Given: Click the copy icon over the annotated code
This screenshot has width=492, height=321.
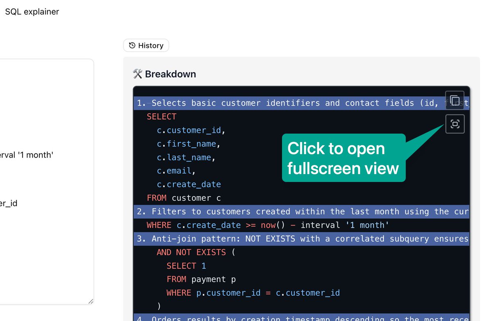Looking at the screenshot, I should [455, 99].
